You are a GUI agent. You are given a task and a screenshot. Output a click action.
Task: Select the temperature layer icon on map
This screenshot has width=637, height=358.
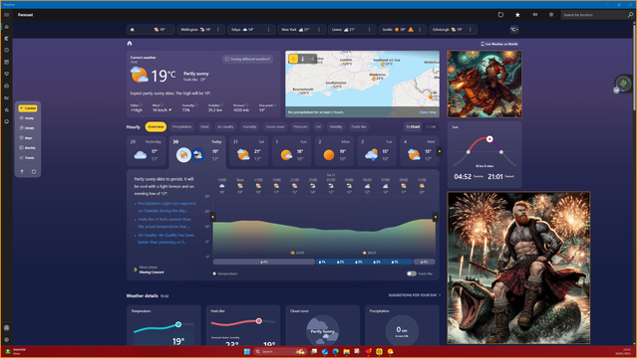pyautogui.click(x=303, y=59)
